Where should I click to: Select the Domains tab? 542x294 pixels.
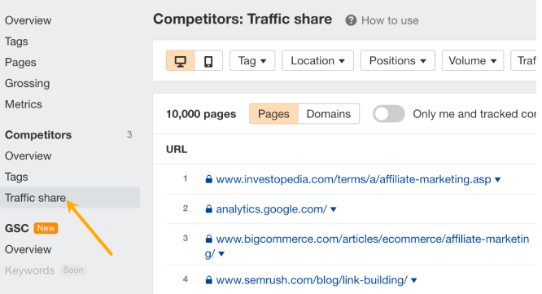329,114
